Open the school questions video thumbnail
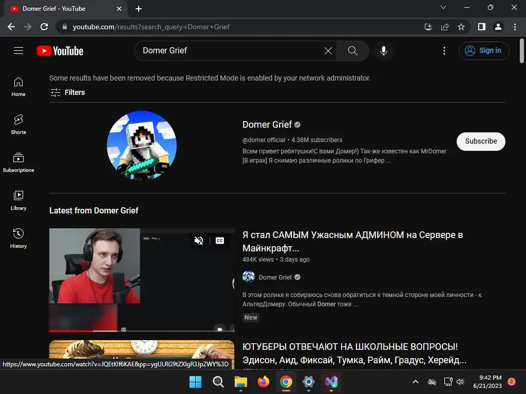The height and width of the screenshot is (394, 526). pos(142,350)
